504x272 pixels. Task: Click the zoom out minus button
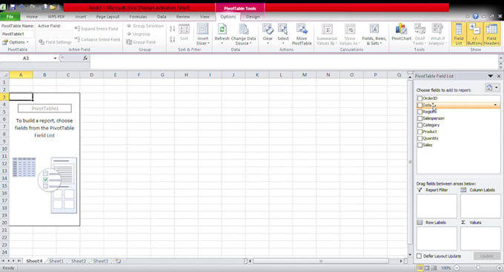(457, 268)
